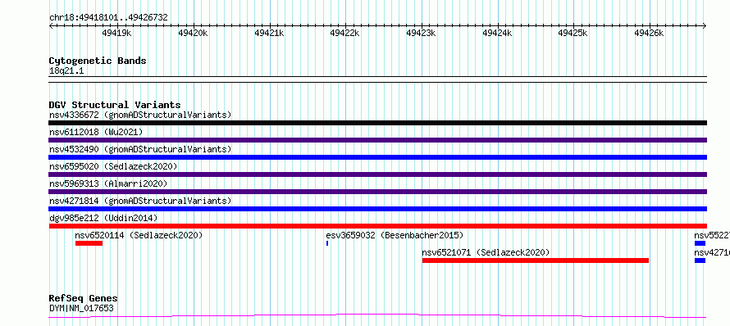Click the Cytogenetic Bands track title
The image size is (730, 326).
click(x=98, y=61)
